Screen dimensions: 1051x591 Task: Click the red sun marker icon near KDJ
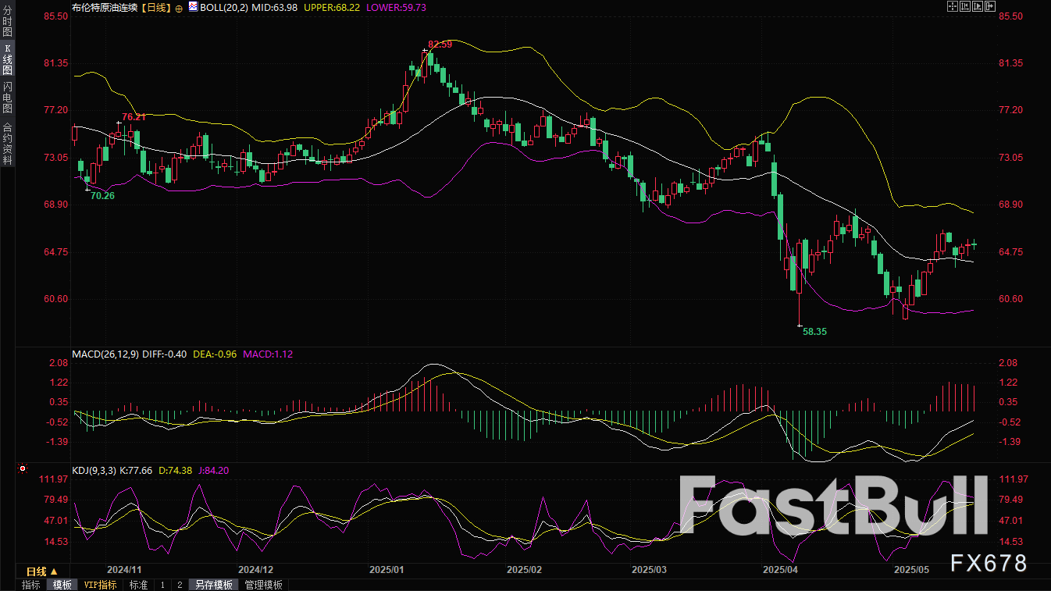click(22, 470)
